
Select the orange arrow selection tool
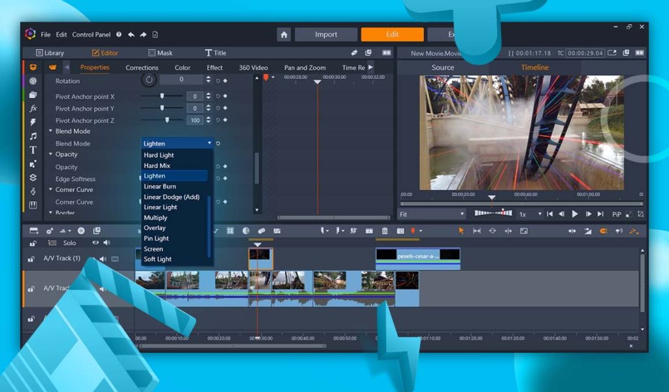click(x=461, y=231)
